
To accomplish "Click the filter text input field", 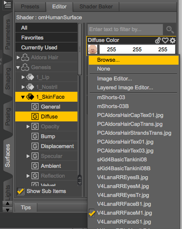I will (x=125, y=30).
